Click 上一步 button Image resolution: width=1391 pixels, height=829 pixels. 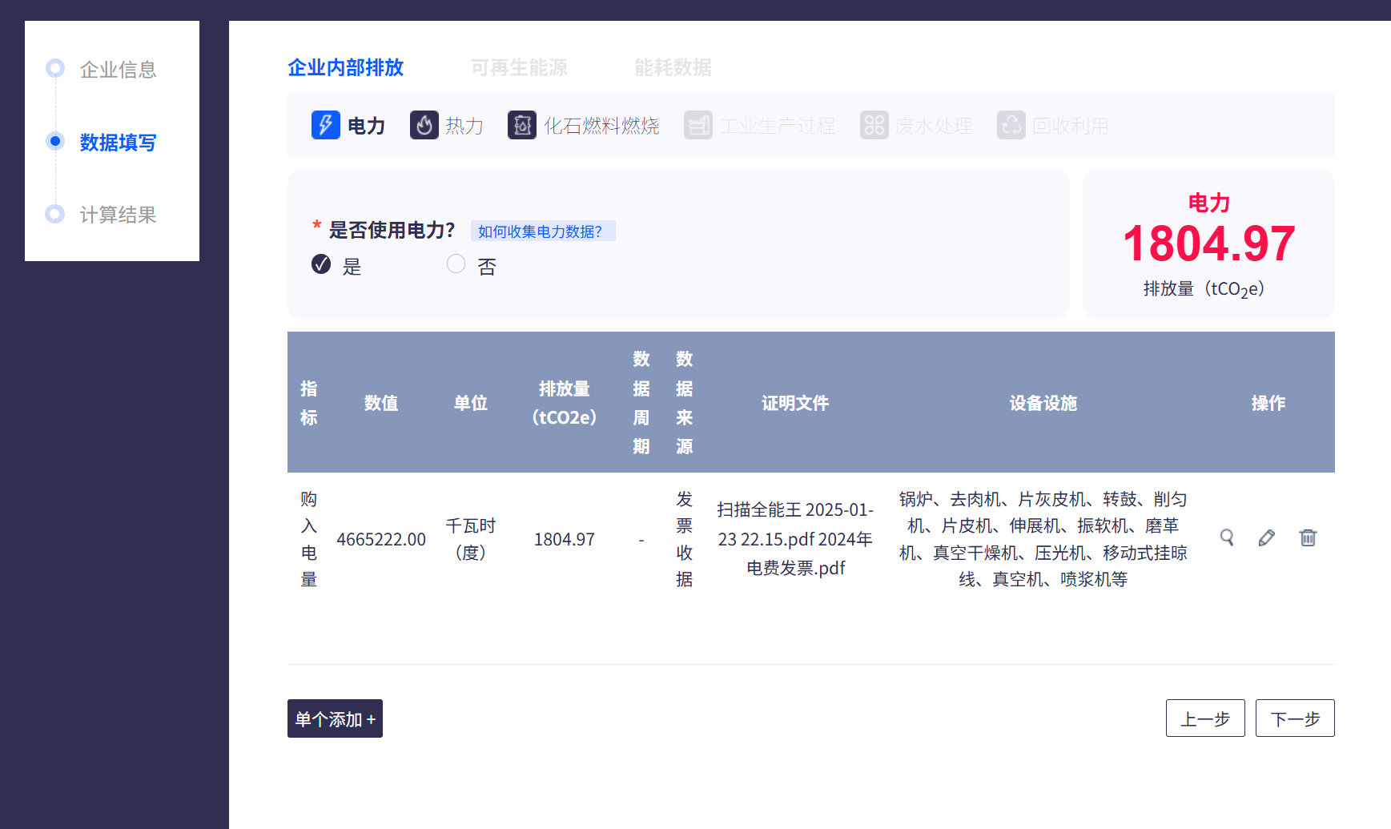(x=1205, y=718)
